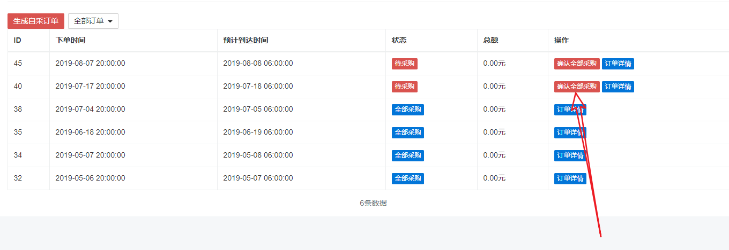
Task: Click the caret arrow on 全部订单
Action: 110,21
